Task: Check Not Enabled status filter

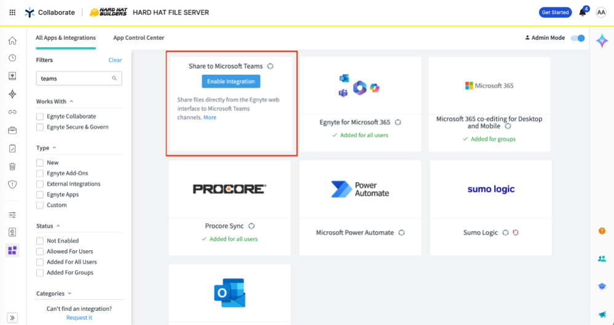Action: 40,241
